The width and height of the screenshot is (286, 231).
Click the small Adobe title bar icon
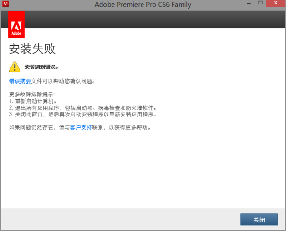[x=5, y=4]
